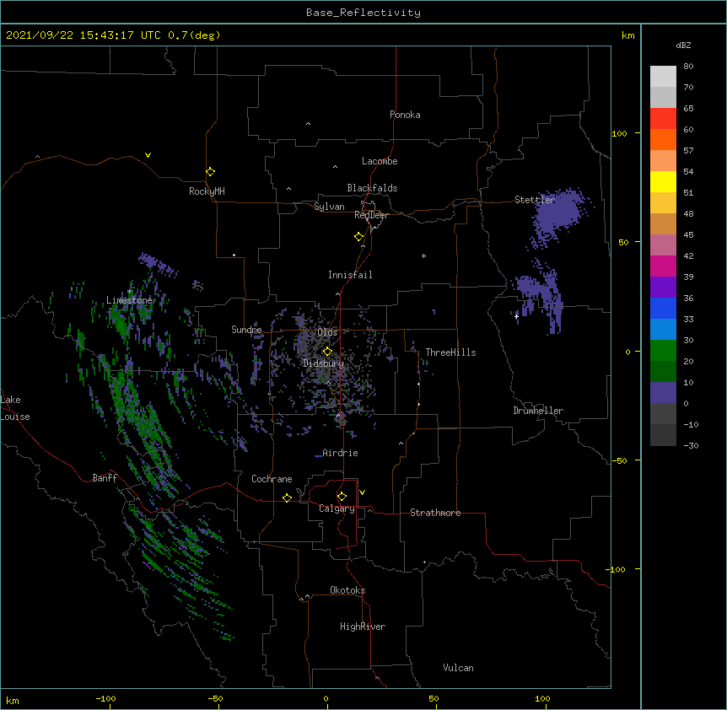Select the yellow diamond marker above the Calgary label
Viewport: 727px width, 710px height.
(342, 497)
